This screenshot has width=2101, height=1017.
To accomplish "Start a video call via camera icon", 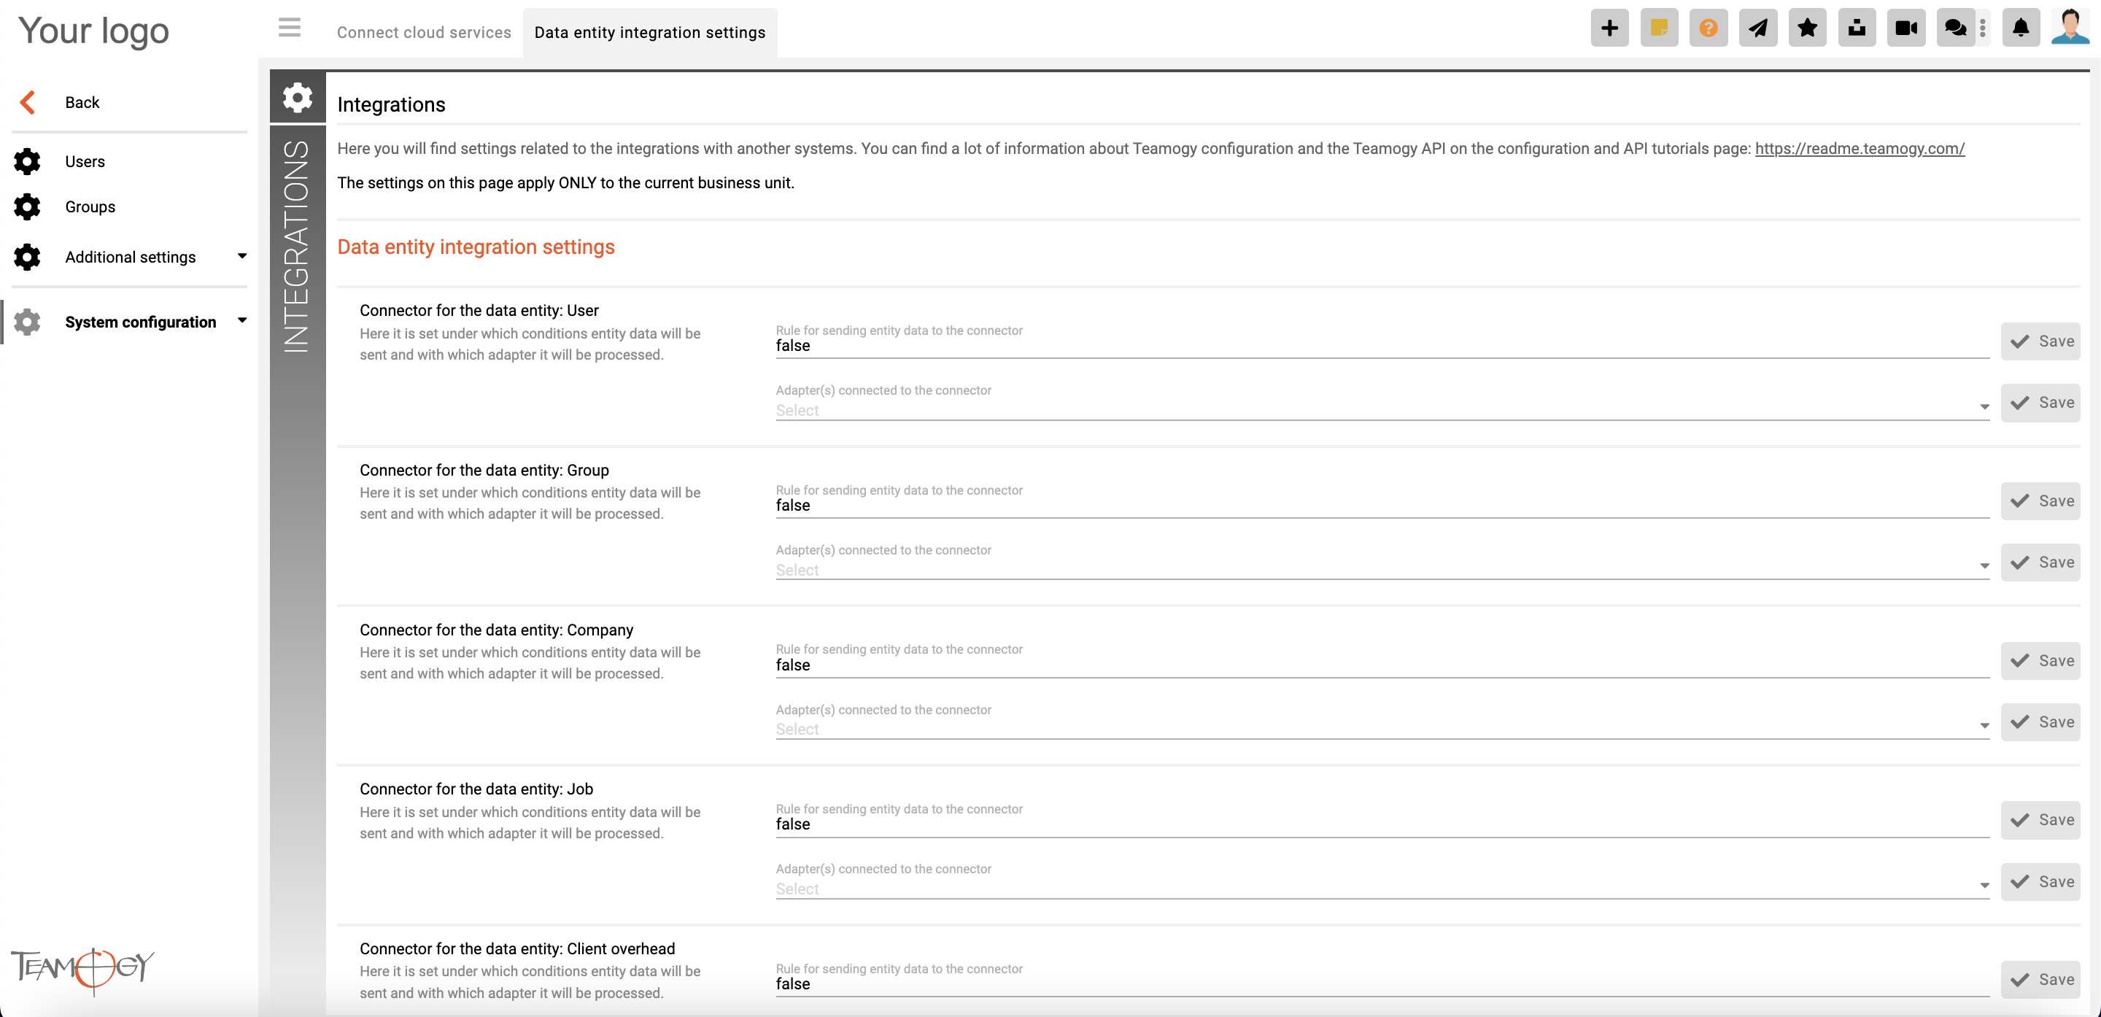I will pyautogui.click(x=1906, y=28).
